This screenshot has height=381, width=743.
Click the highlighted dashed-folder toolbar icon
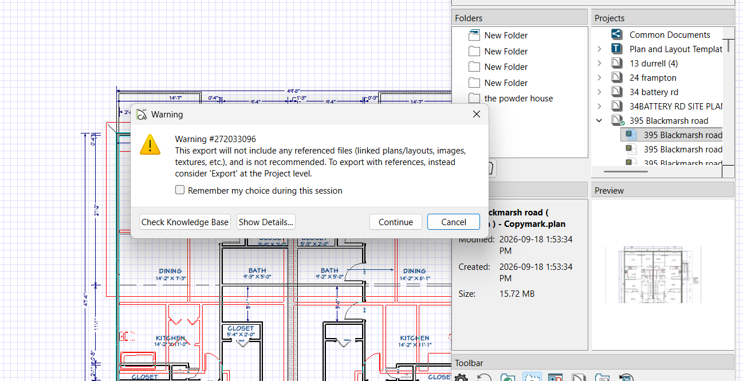[532, 377]
